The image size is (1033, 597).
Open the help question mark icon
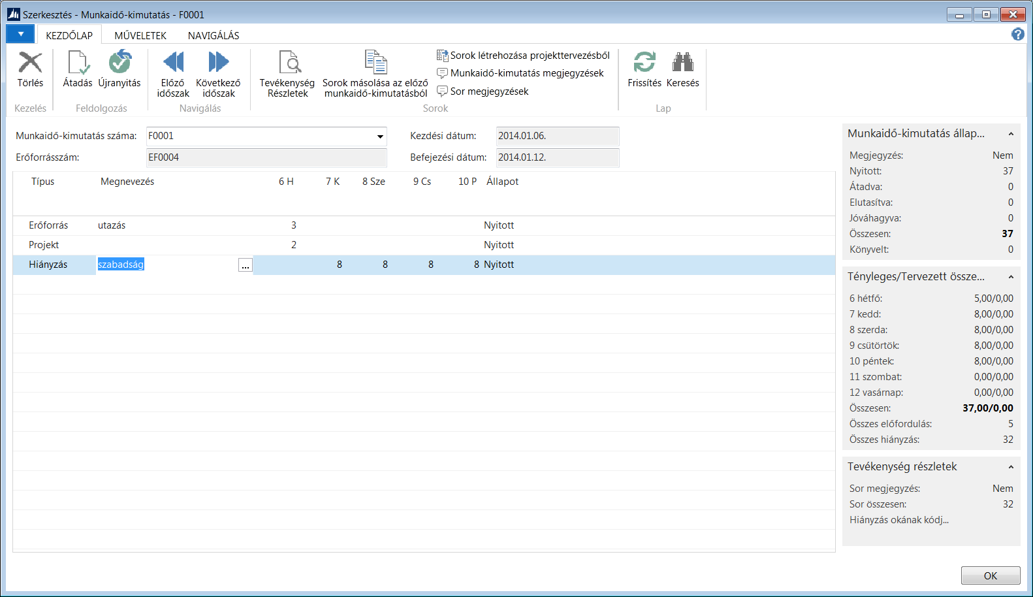point(1018,35)
